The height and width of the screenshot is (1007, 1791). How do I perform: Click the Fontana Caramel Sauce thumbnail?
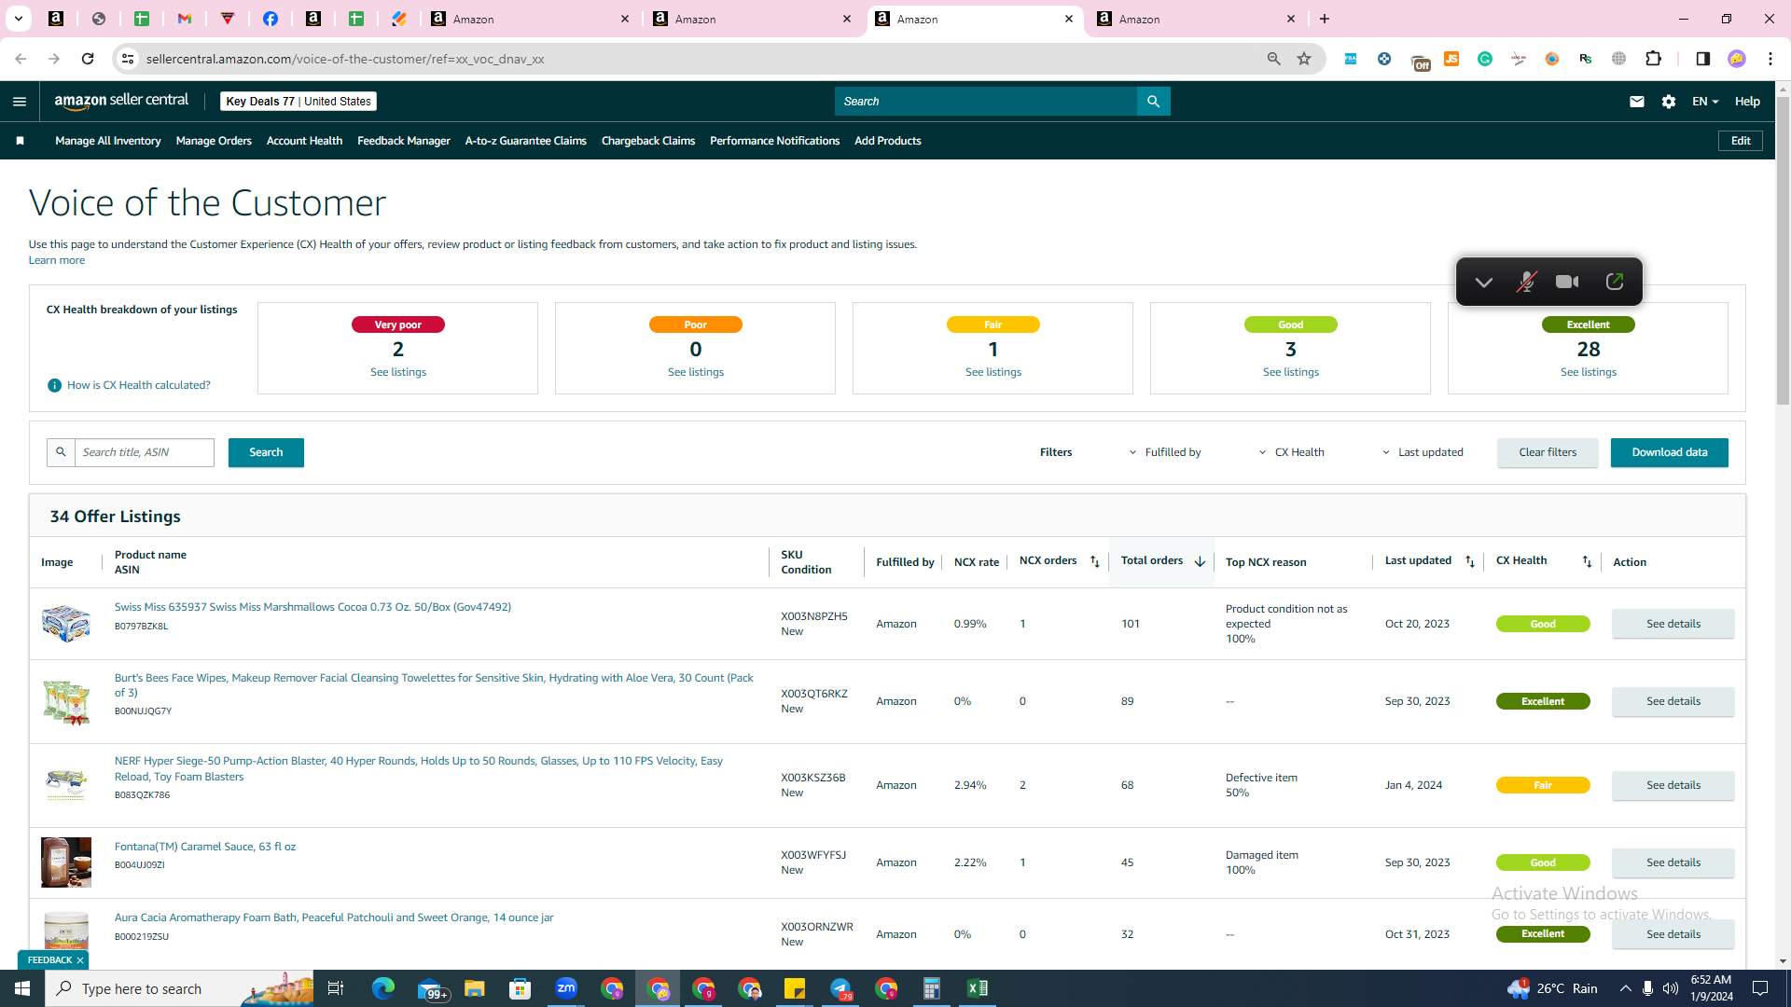(x=66, y=862)
